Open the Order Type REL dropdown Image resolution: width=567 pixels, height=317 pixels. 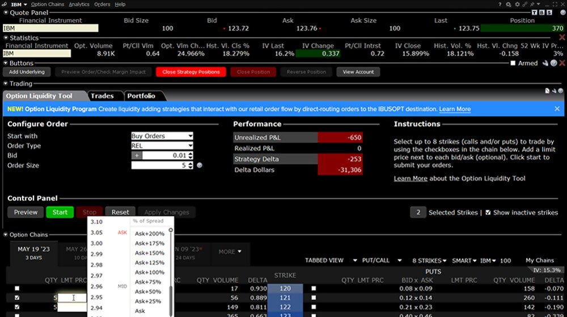coord(162,145)
